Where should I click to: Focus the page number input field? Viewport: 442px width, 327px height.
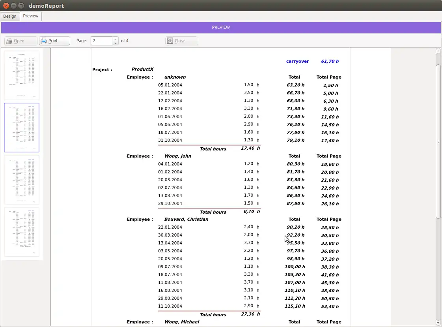tap(101, 41)
